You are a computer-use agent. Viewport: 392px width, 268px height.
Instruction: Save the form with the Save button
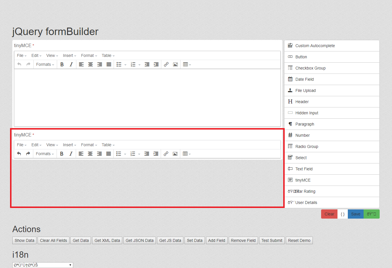(x=356, y=214)
